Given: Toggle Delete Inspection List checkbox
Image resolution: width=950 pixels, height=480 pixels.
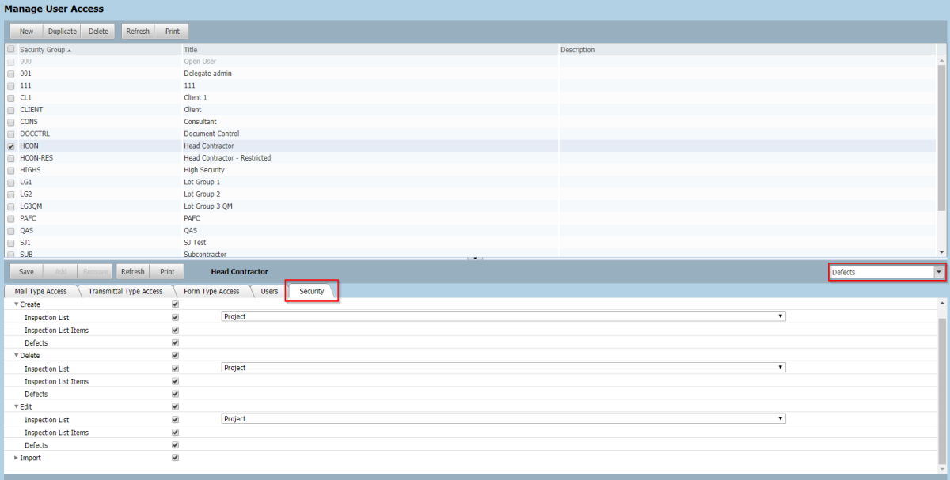Looking at the screenshot, I should 175,369.
